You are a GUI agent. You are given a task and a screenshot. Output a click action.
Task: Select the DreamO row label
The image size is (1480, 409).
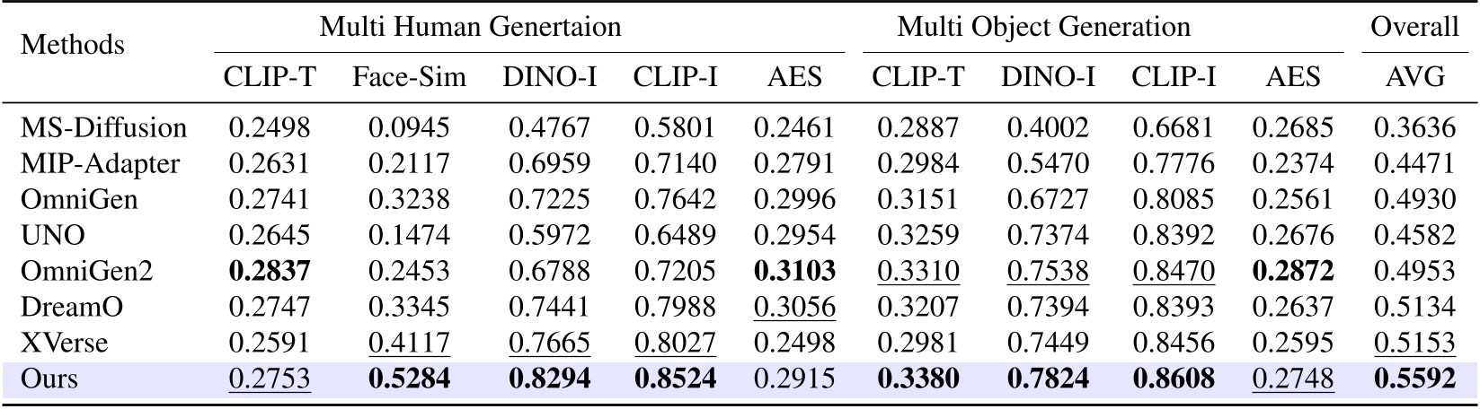point(72,307)
